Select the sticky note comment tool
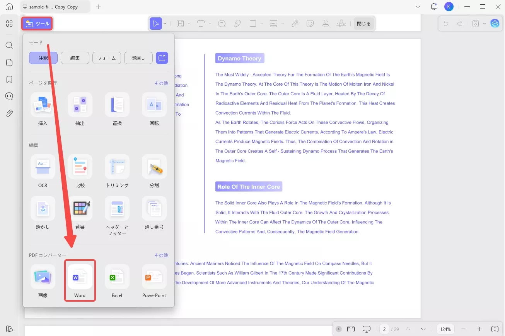Image resolution: width=505 pixels, height=336 pixels. [x=222, y=24]
